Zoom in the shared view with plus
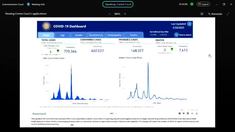The height and width of the screenshot is (132, 235). click(x=125, y=14)
